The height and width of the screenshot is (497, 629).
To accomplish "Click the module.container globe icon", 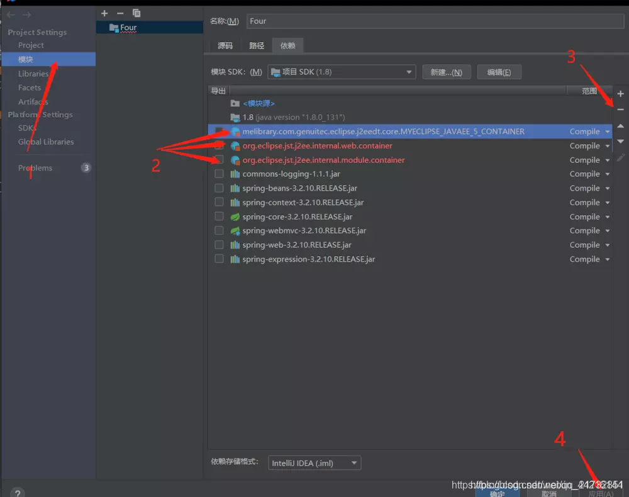I will click(x=235, y=160).
